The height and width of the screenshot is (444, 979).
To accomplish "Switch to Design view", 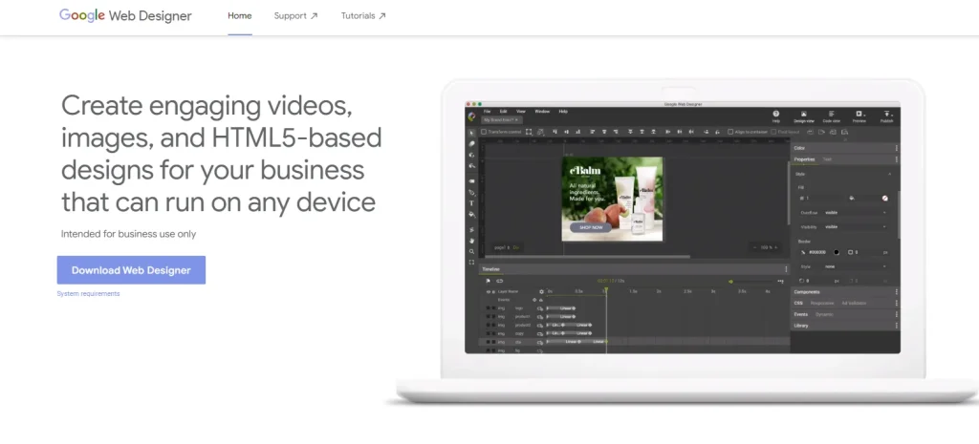I will [x=803, y=116].
